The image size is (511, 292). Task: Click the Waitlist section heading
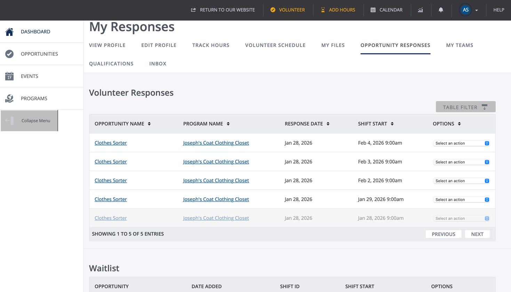(x=104, y=268)
